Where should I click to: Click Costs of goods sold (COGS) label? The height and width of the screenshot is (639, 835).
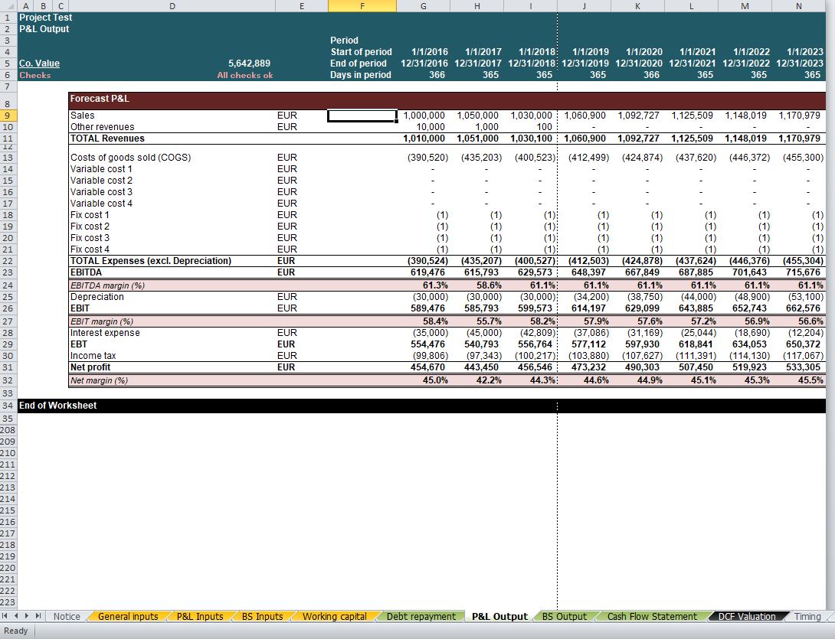tap(130, 158)
